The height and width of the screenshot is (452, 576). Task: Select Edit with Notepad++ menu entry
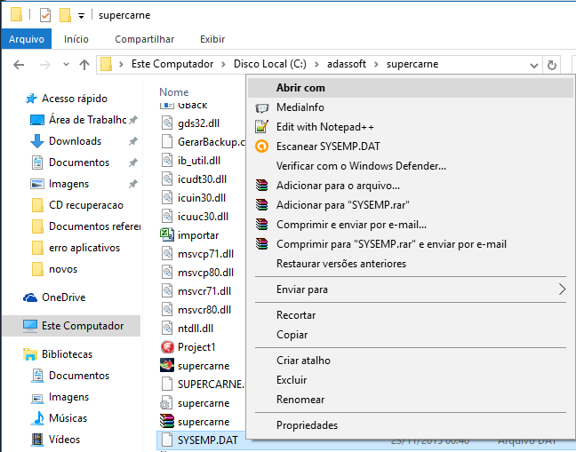[x=411, y=127]
